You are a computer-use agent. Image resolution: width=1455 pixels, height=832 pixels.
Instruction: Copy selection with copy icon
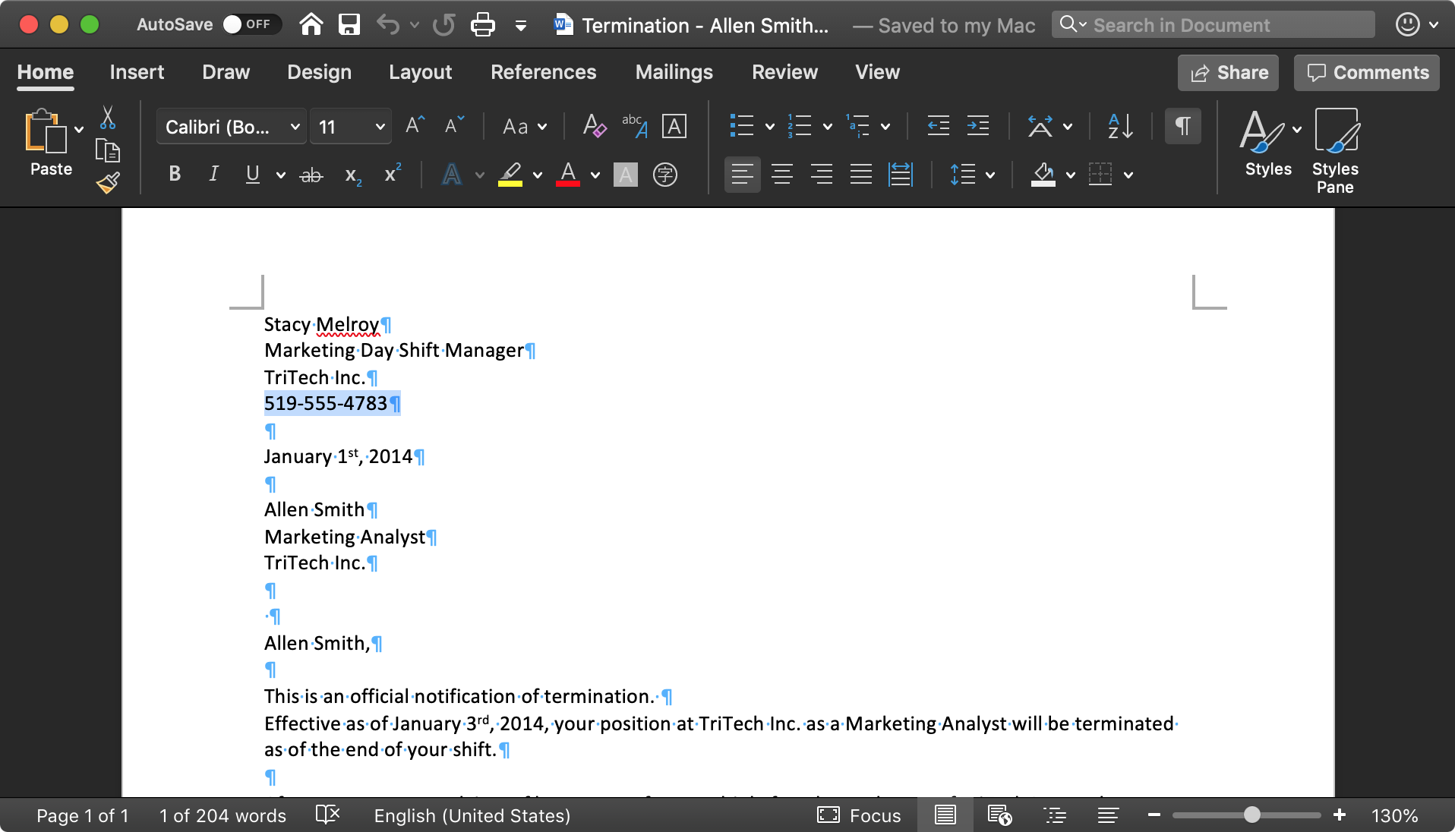click(108, 150)
